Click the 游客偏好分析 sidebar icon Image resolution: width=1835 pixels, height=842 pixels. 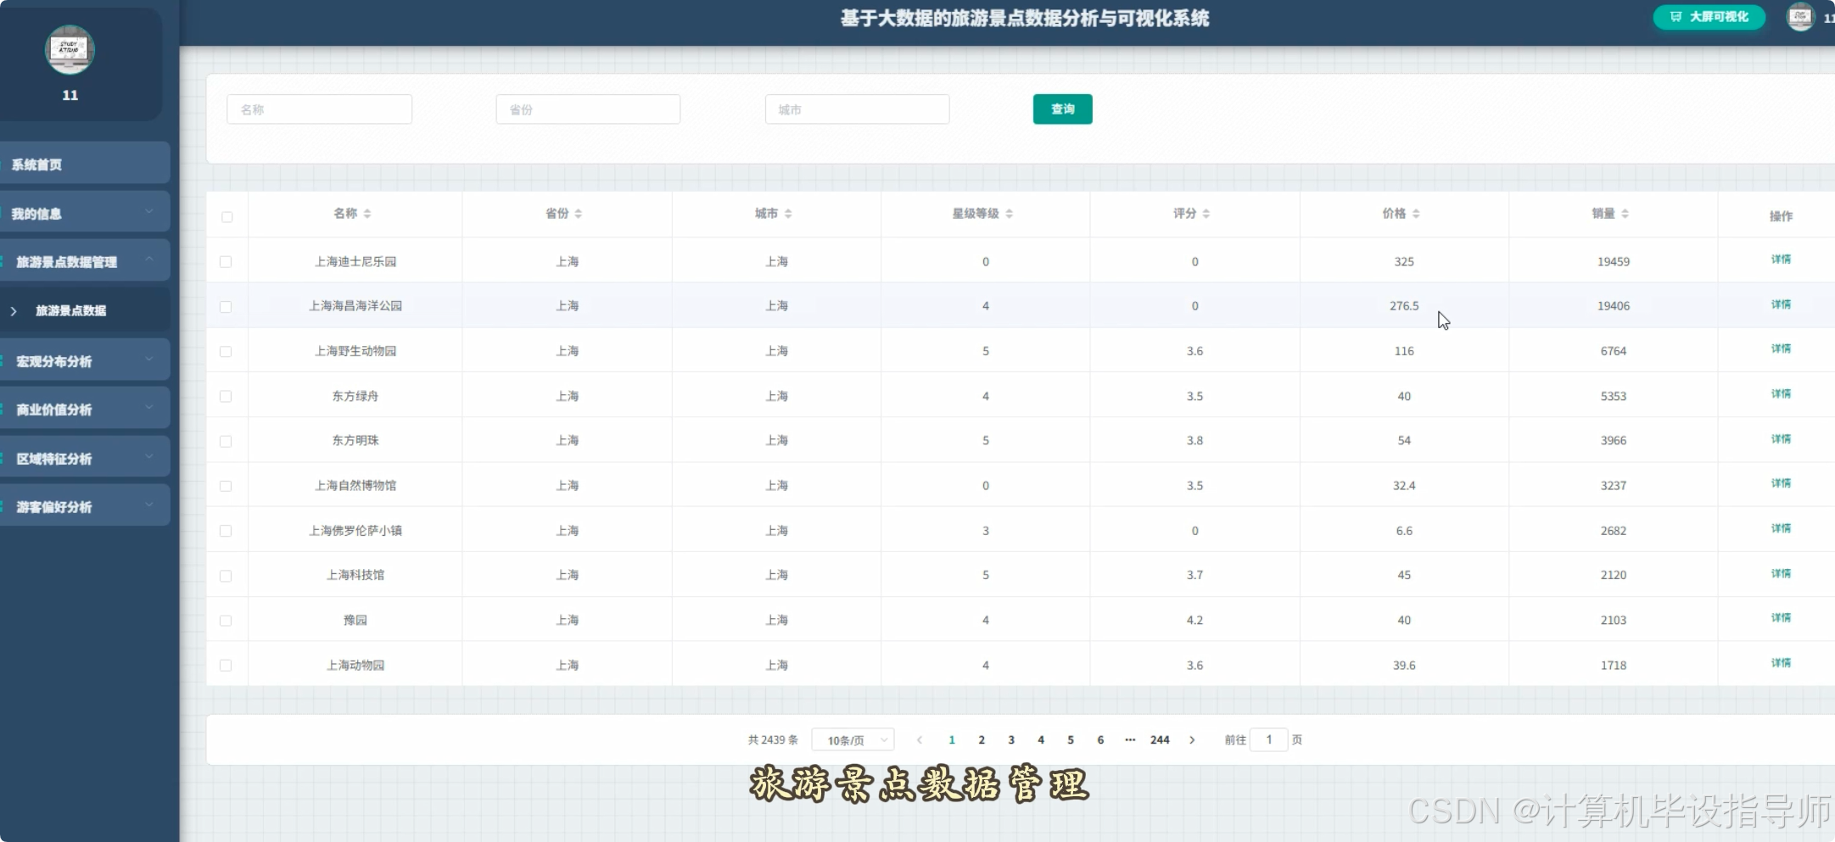click(4, 506)
